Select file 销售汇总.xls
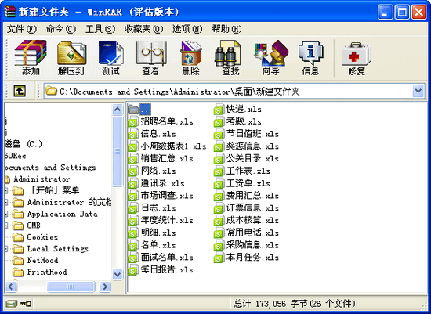This screenshot has height=314, width=431. pyautogui.click(x=161, y=159)
